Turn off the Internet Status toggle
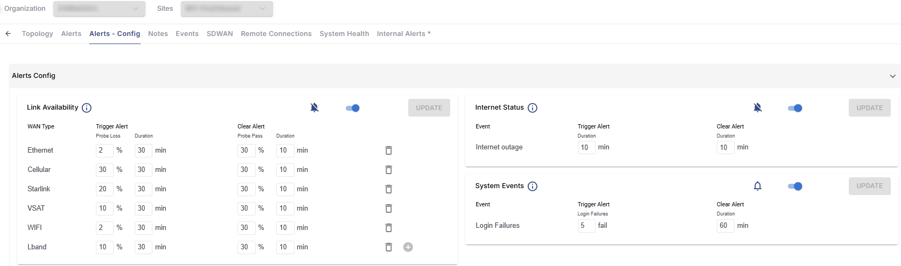This screenshot has height=266, width=901. pos(795,108)
